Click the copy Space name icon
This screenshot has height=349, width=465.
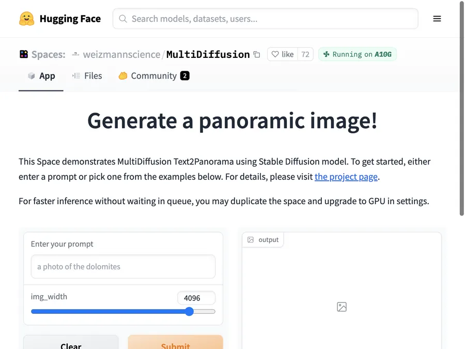tap(257, 54)
